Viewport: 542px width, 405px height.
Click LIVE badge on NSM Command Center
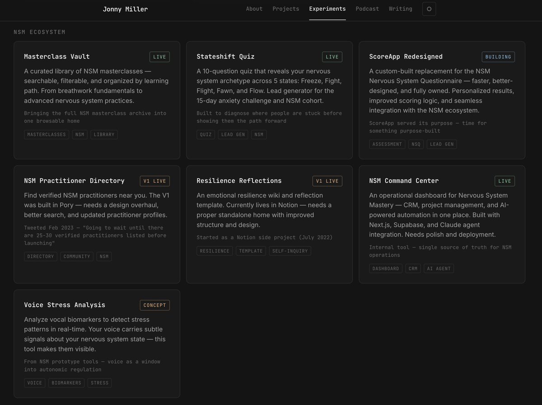coord(505,181)
